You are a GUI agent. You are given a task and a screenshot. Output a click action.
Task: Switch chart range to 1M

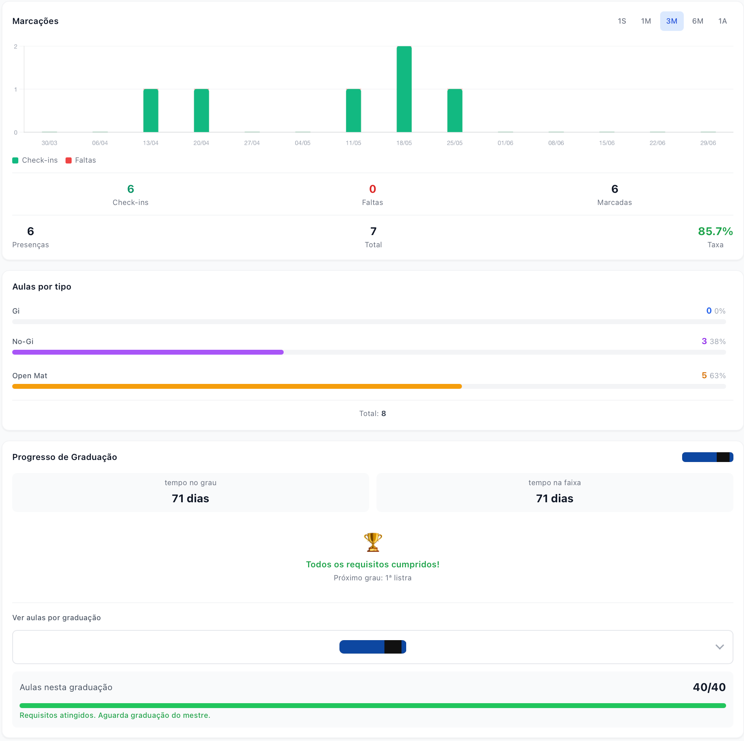tap(646, 21)
